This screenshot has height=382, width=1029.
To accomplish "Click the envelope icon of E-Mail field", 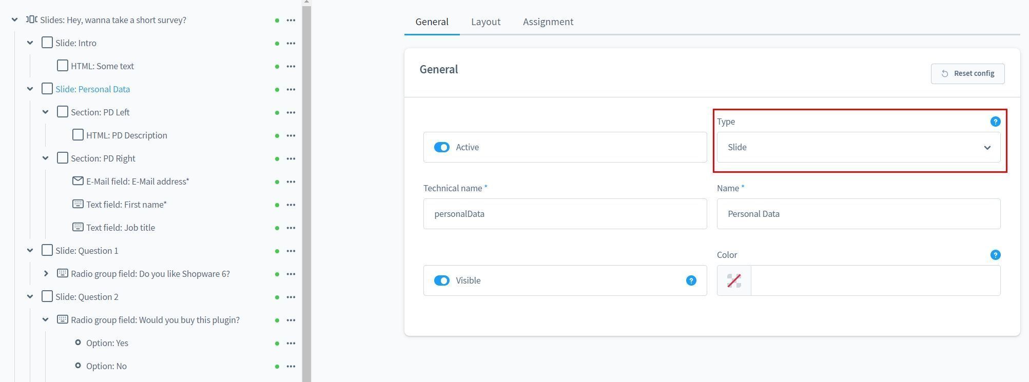I will pyautogui.click(x=77, y=181).
